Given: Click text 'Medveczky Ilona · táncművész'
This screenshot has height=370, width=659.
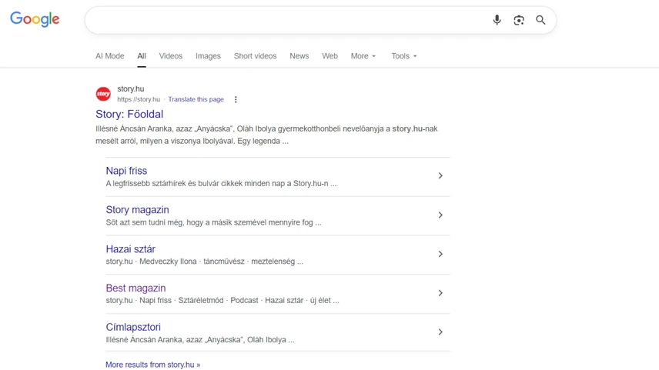Looking at the screenshot, I should pos(192,262).
